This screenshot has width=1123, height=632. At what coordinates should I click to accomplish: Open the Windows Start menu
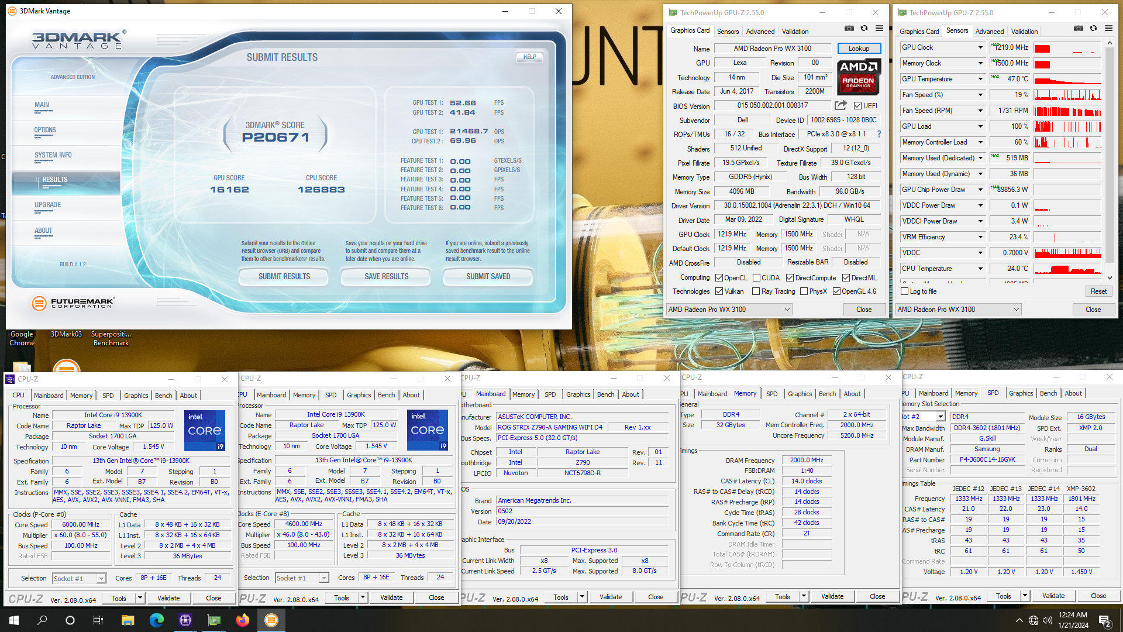pyautogui.click(x=14, y=620)
